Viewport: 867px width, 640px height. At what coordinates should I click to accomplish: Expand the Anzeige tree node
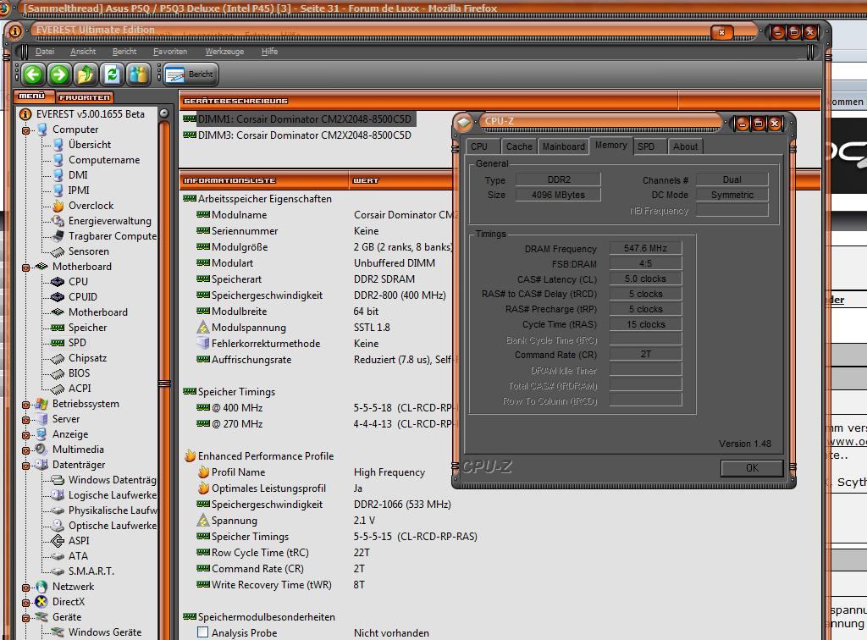pos(25,435)
